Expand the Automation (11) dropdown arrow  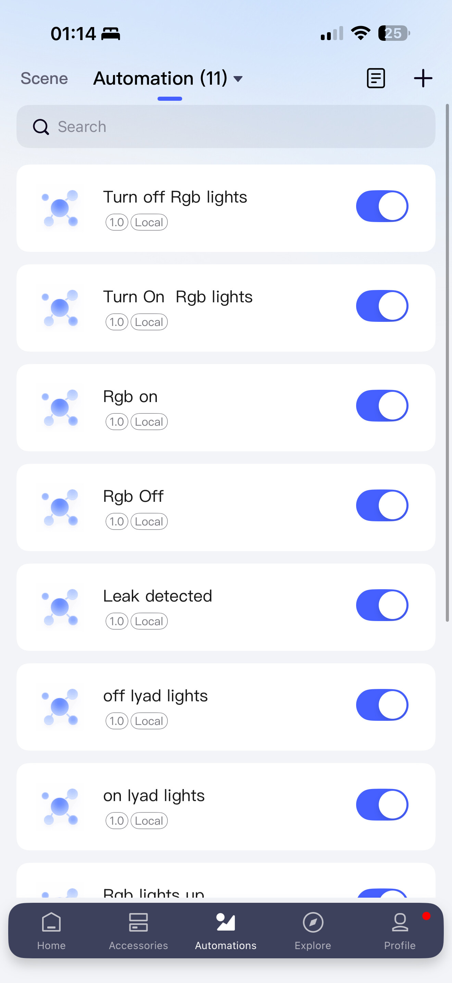click(x=238, y=79)
